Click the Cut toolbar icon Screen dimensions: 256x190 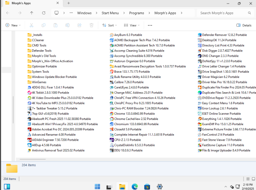point(31,25)
